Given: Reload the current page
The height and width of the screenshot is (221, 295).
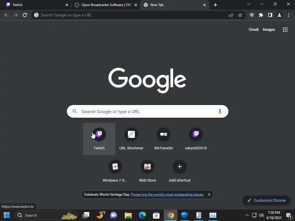Looking at the screenshot, I should [25, 15].
